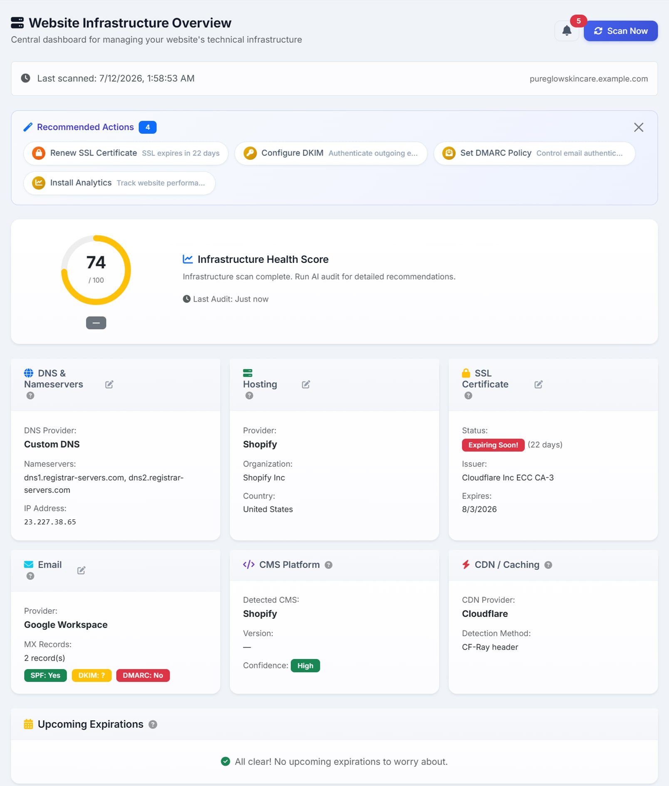Dismiss the Recommended Actions panel
The width and height of the screenshot is (669, 786).
point(638,127)
